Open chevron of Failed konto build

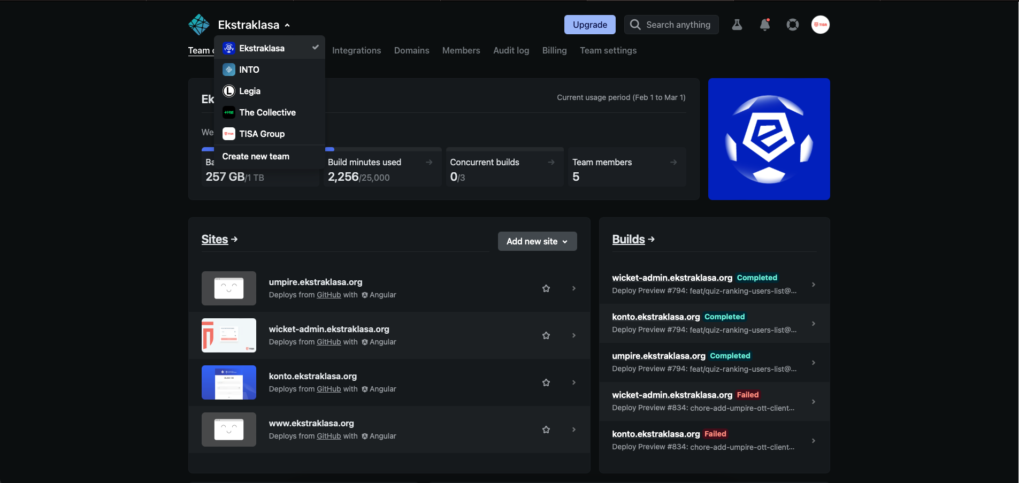(814, 441)
